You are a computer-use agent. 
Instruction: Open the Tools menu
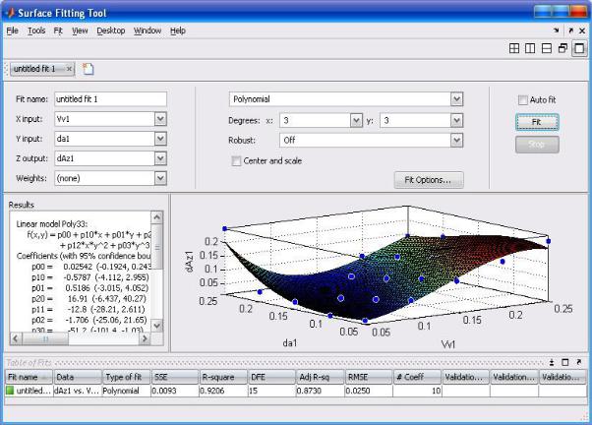36,30
